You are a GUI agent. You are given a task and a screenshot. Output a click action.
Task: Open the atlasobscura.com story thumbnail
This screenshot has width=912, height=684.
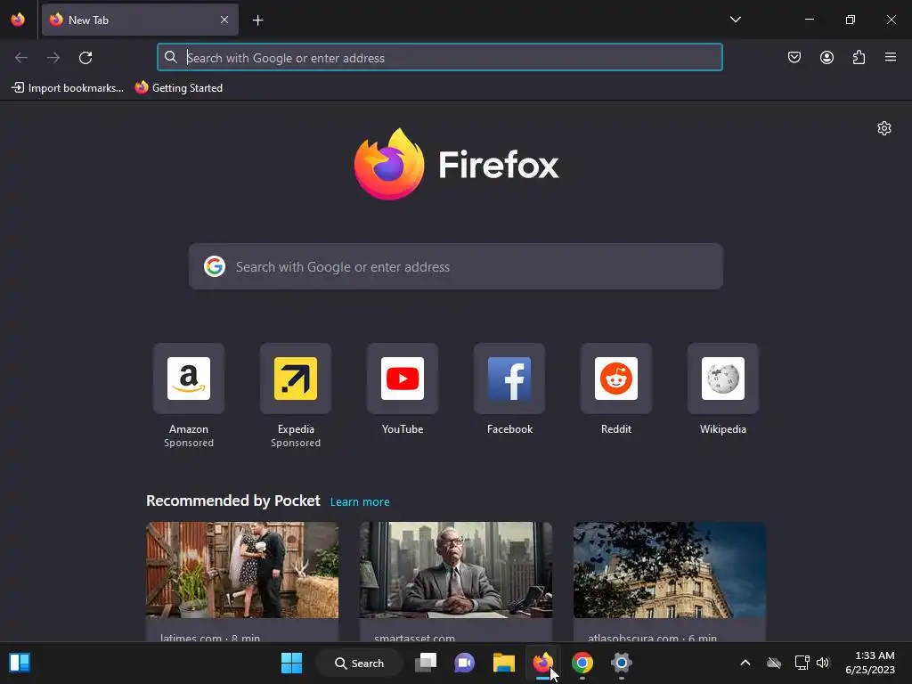click(x=670, y=570)
